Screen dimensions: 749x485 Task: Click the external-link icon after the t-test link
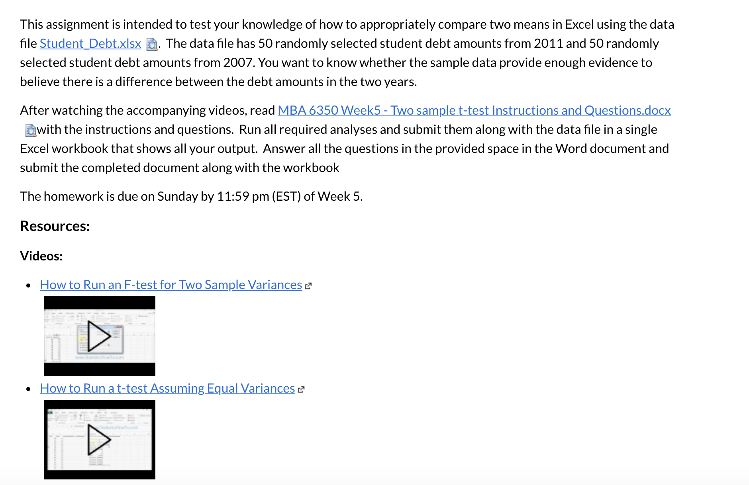point(301,389)
